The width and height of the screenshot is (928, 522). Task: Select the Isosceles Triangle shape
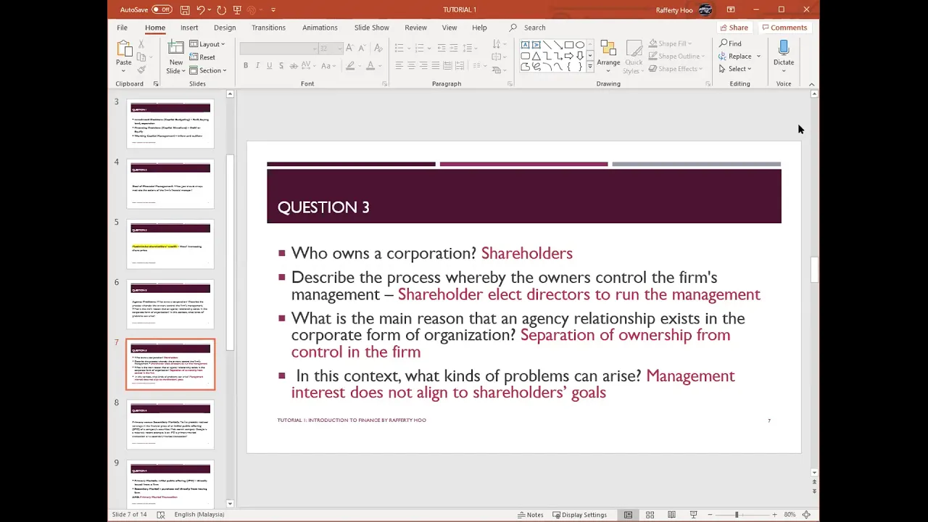536,56
